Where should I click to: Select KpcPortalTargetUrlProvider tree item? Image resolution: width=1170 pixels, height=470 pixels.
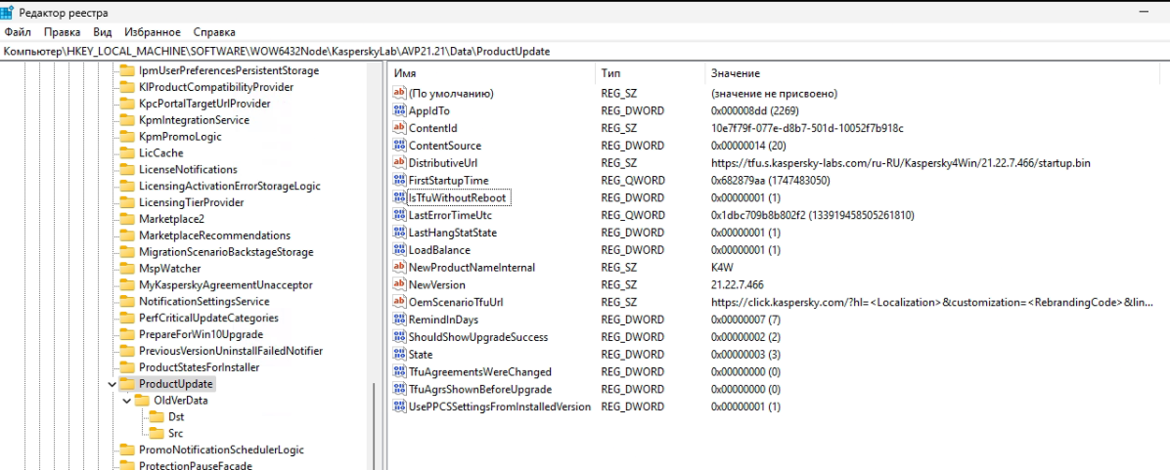204,104
